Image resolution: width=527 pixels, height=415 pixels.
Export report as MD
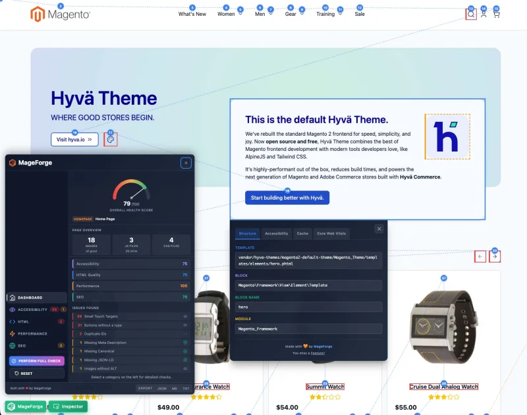click(175, 388)
